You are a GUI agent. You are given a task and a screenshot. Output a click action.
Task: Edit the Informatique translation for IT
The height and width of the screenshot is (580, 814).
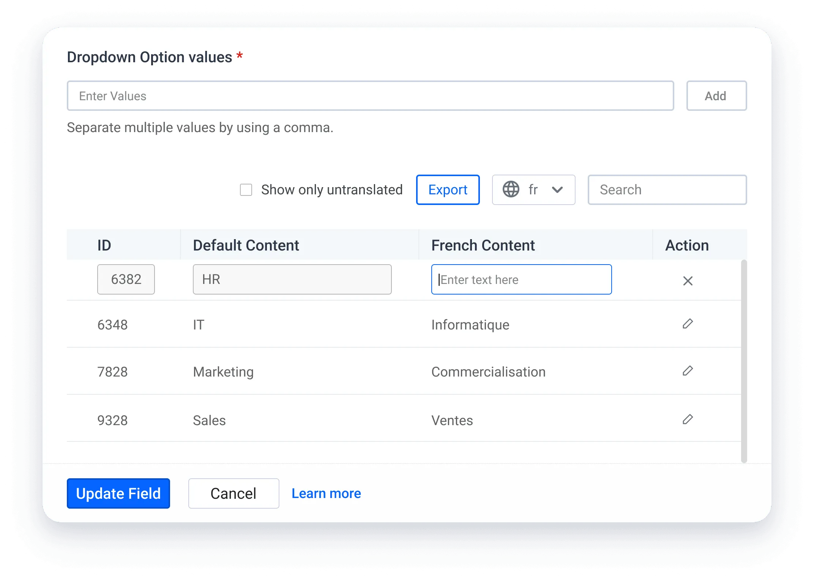click(688, 324)
